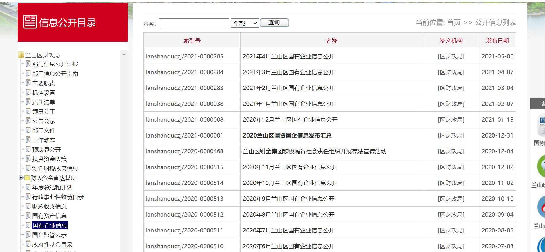Go to 首页 in the breadcrumb
545x252 pixels.
pyautogui.click(x=454, y=22)
